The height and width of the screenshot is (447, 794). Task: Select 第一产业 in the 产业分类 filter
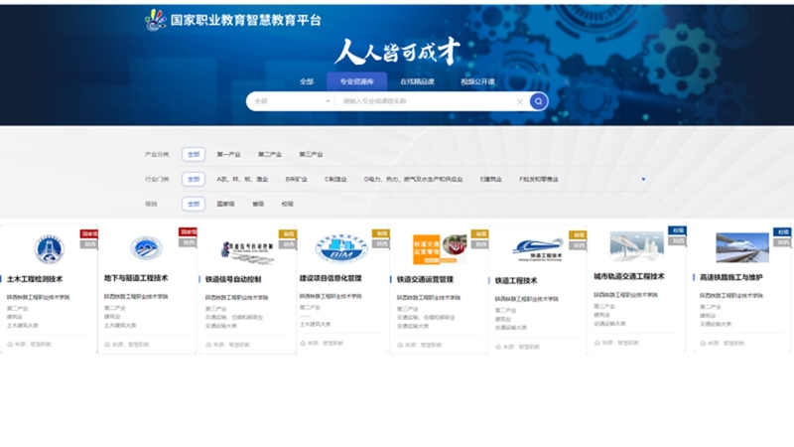point(228,155)
